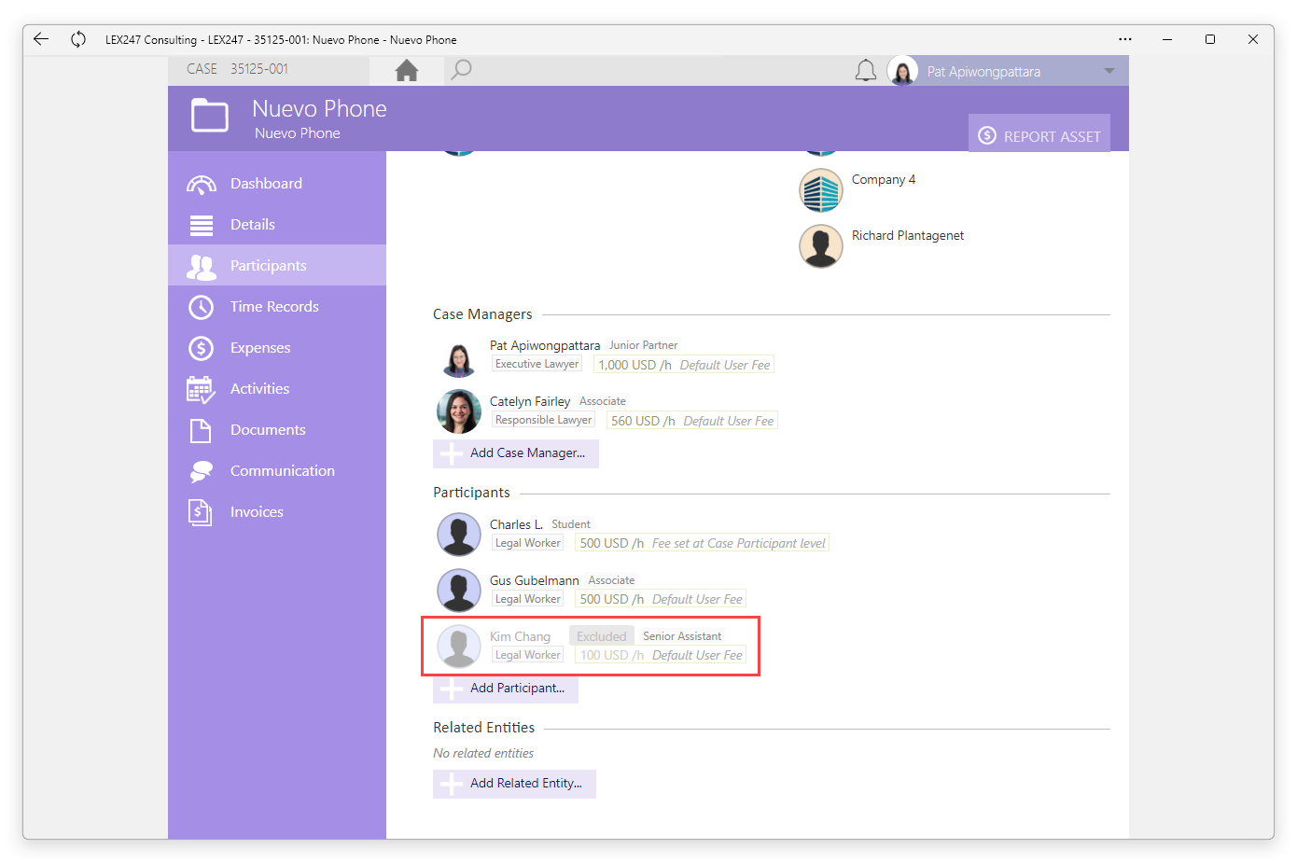The width and height of the screenshot is (1297, 863).
Task: Open Company 4 entry name
Action: tap(884, 179)
